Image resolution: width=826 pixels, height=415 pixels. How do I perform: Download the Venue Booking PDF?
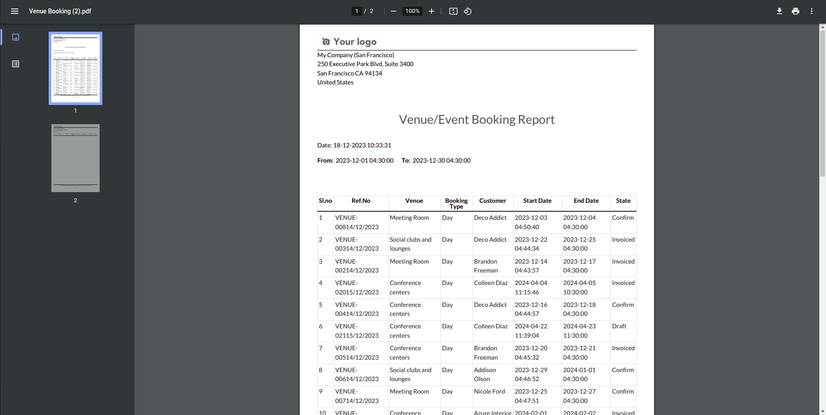779,11
